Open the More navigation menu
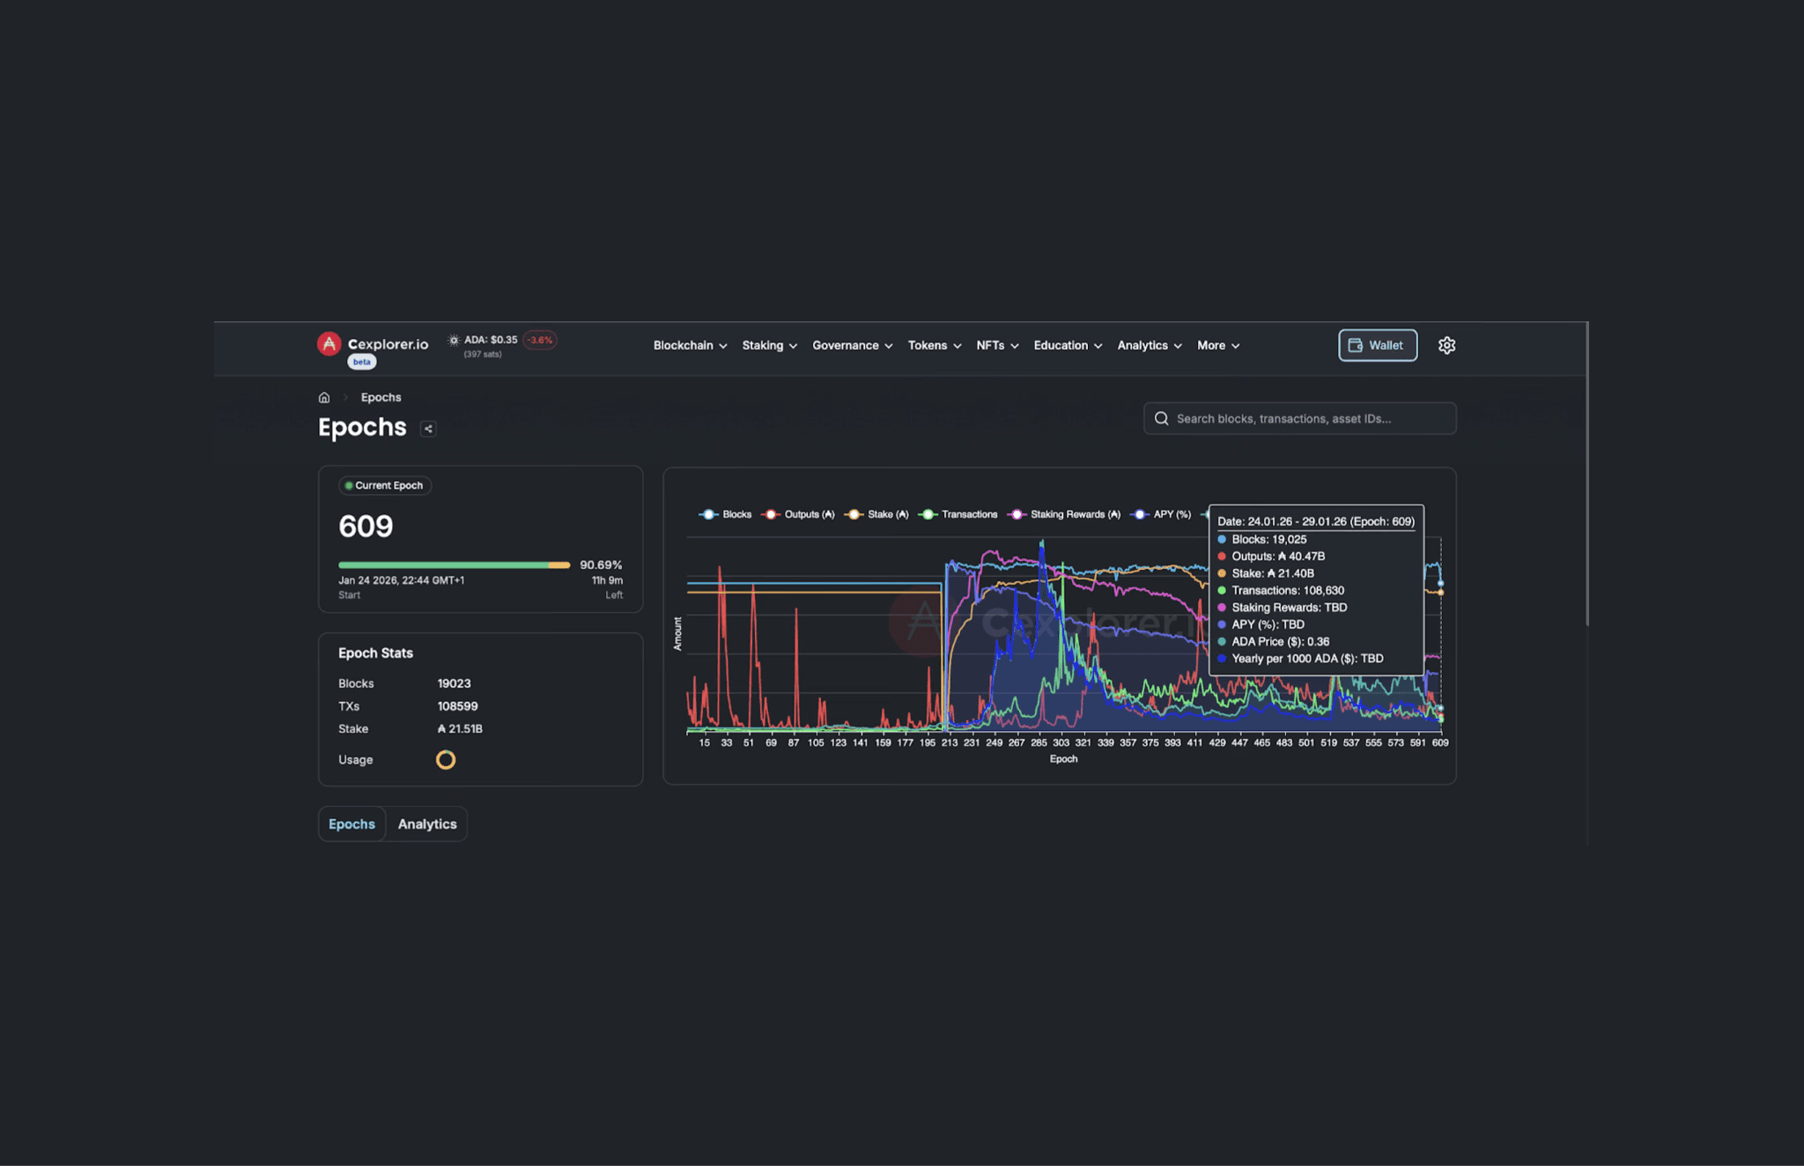1804x1166 pixels. (x=1217, y=346)
